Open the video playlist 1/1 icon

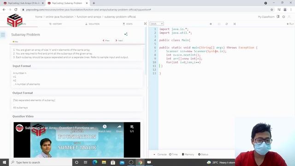coord(132,129)
